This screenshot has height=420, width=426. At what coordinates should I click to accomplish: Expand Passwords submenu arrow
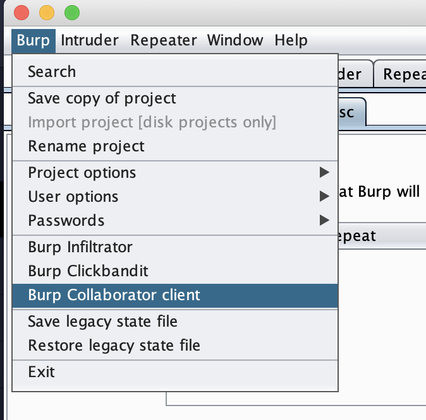click(324, 220)
